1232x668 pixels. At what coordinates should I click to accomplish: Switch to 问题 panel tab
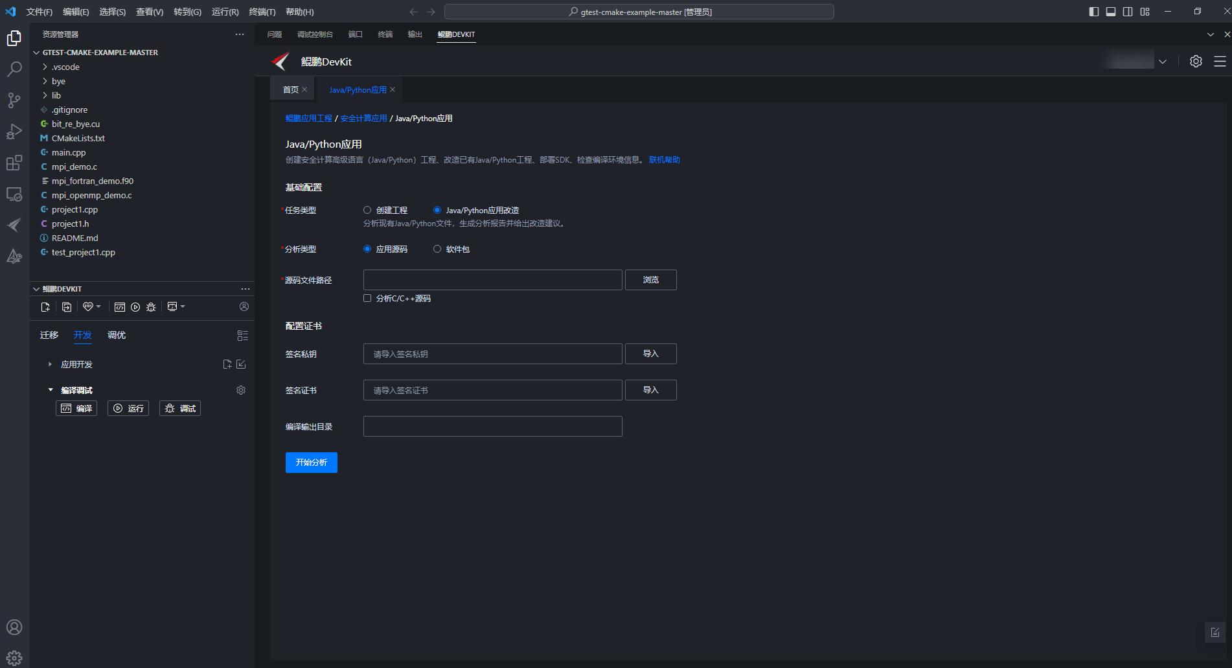tap(275, 34)
